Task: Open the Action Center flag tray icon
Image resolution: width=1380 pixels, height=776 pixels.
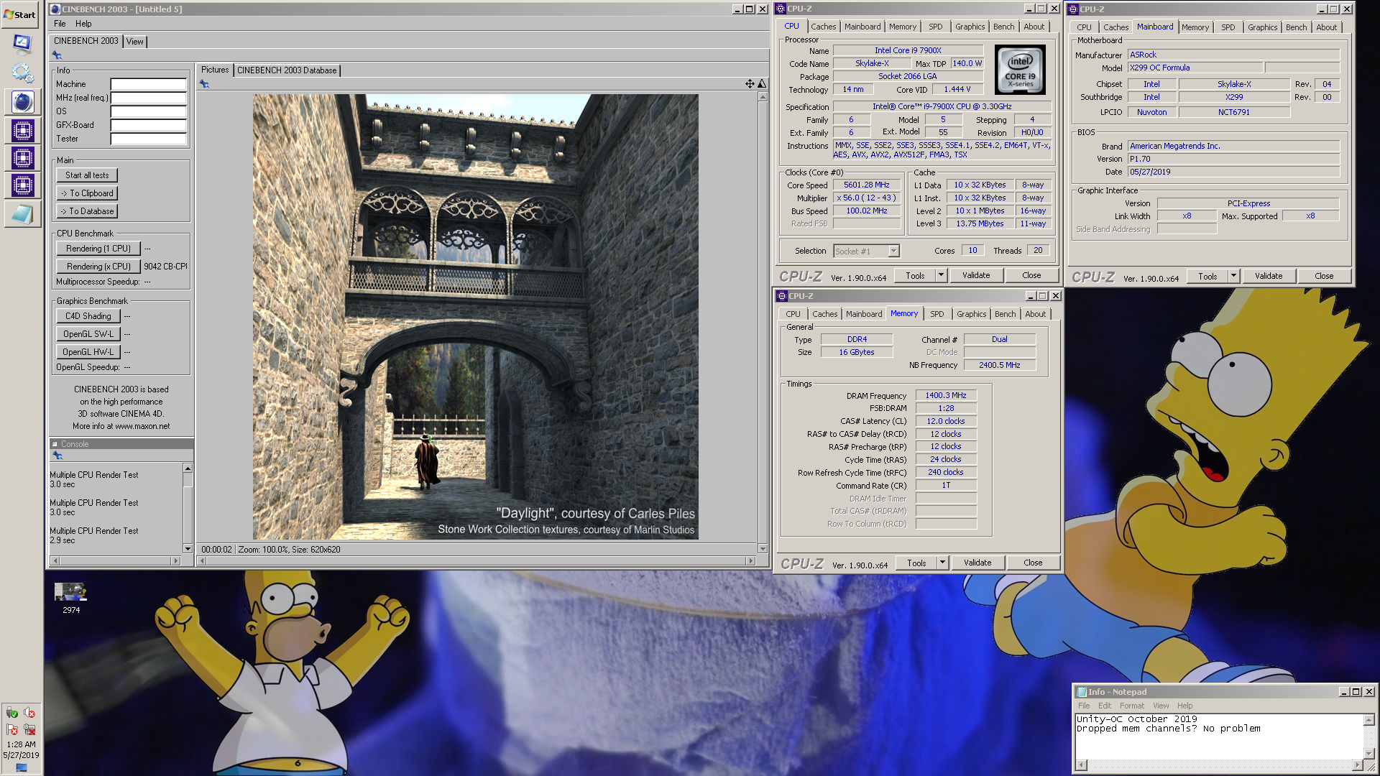Action: click(x=12, y=730)
